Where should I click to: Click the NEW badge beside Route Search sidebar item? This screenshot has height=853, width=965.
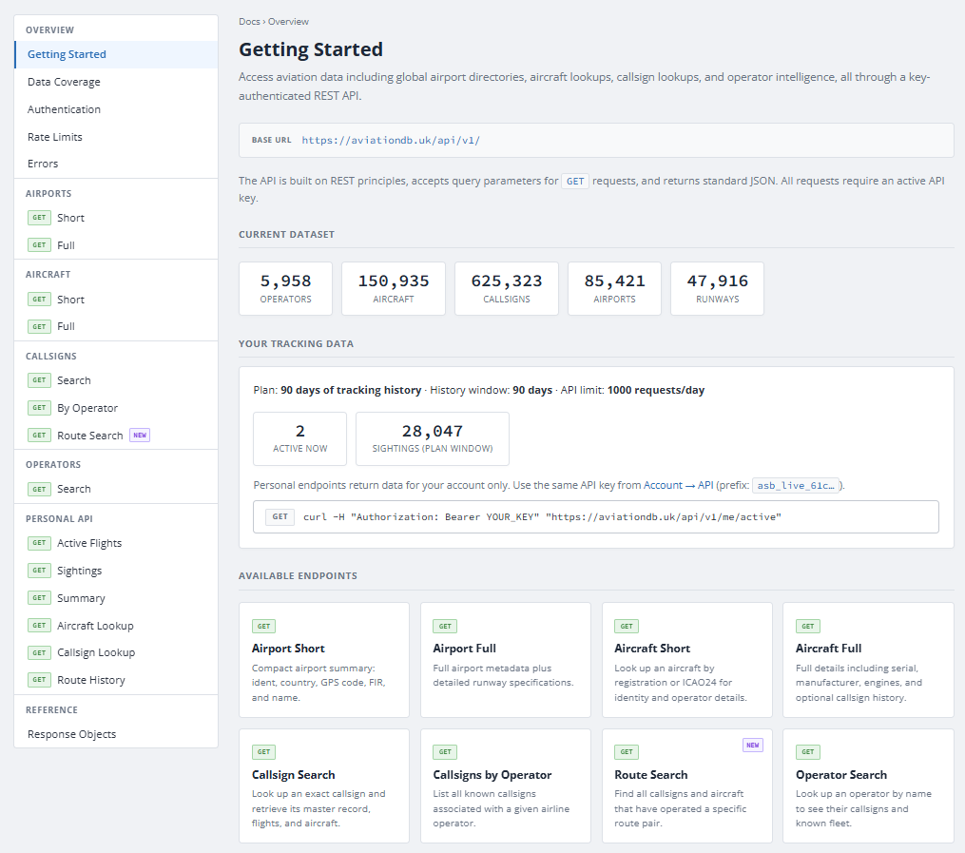(140, 436)
